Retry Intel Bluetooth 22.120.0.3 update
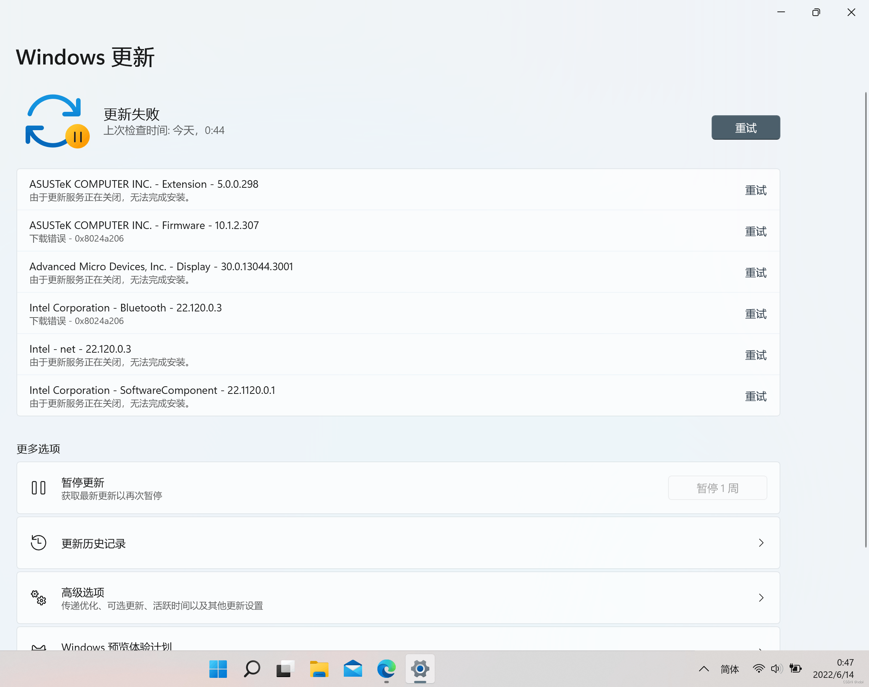The width and height of the screenshot is (869, 687). [x=756, y=314]
